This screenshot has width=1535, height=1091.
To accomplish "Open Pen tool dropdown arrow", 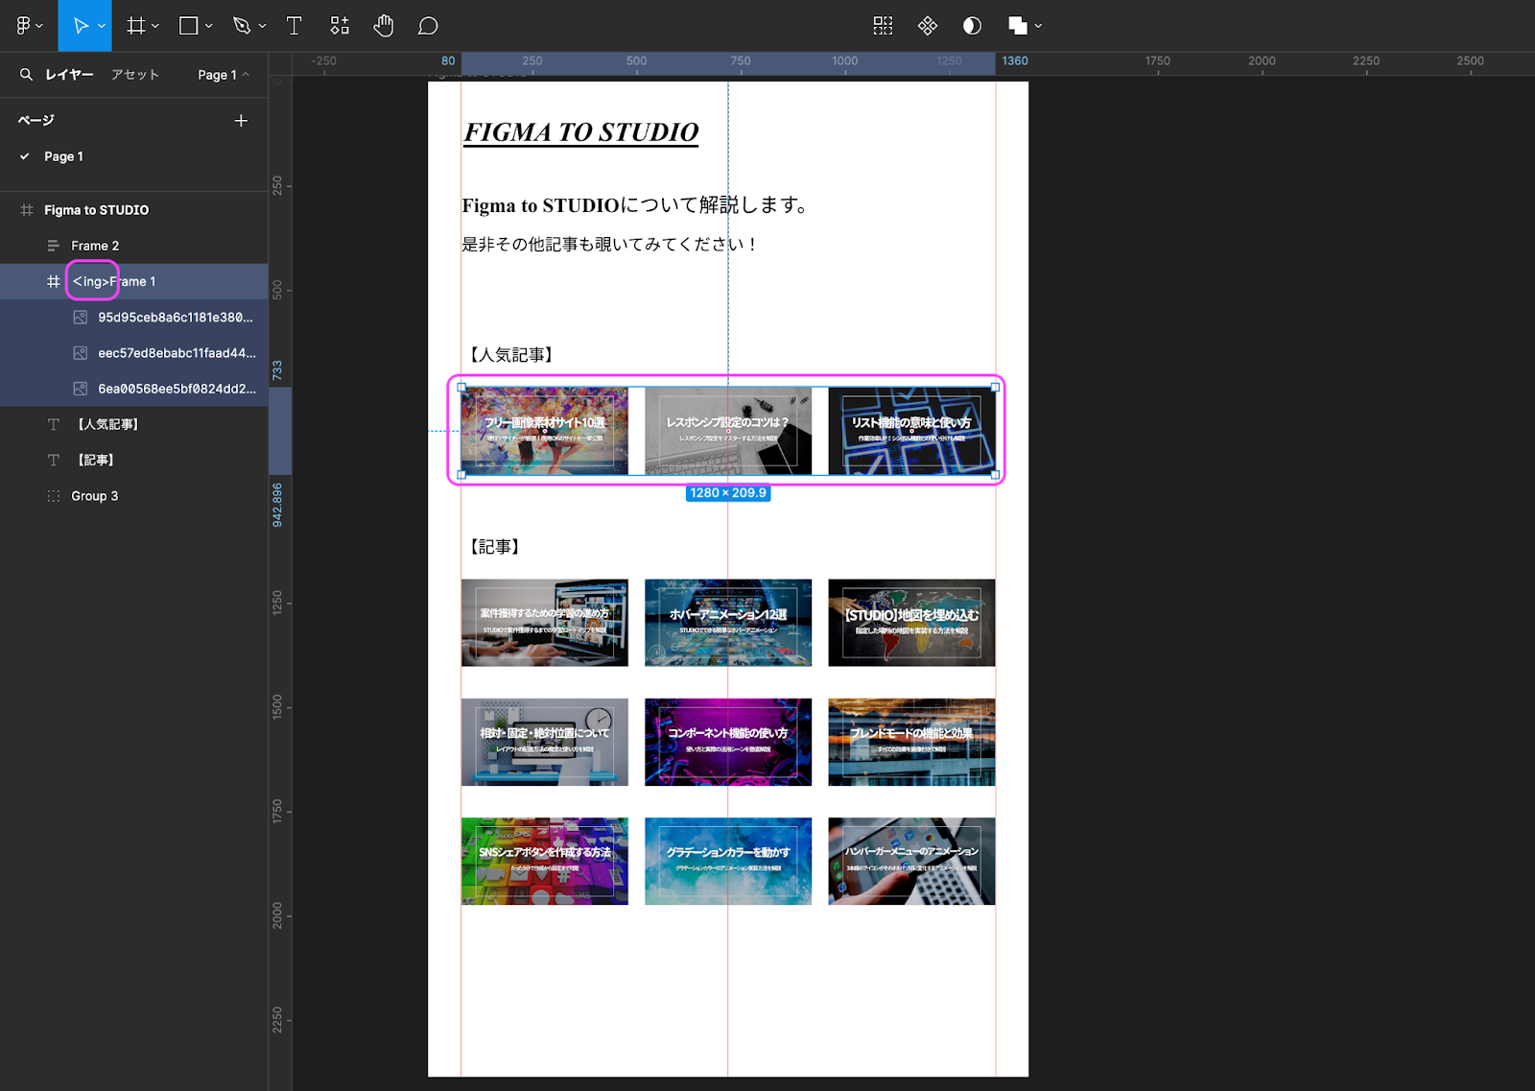I will coord(262,26).
